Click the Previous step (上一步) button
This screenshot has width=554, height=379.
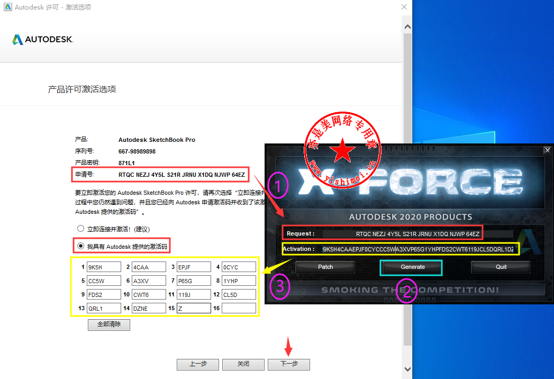198,364
